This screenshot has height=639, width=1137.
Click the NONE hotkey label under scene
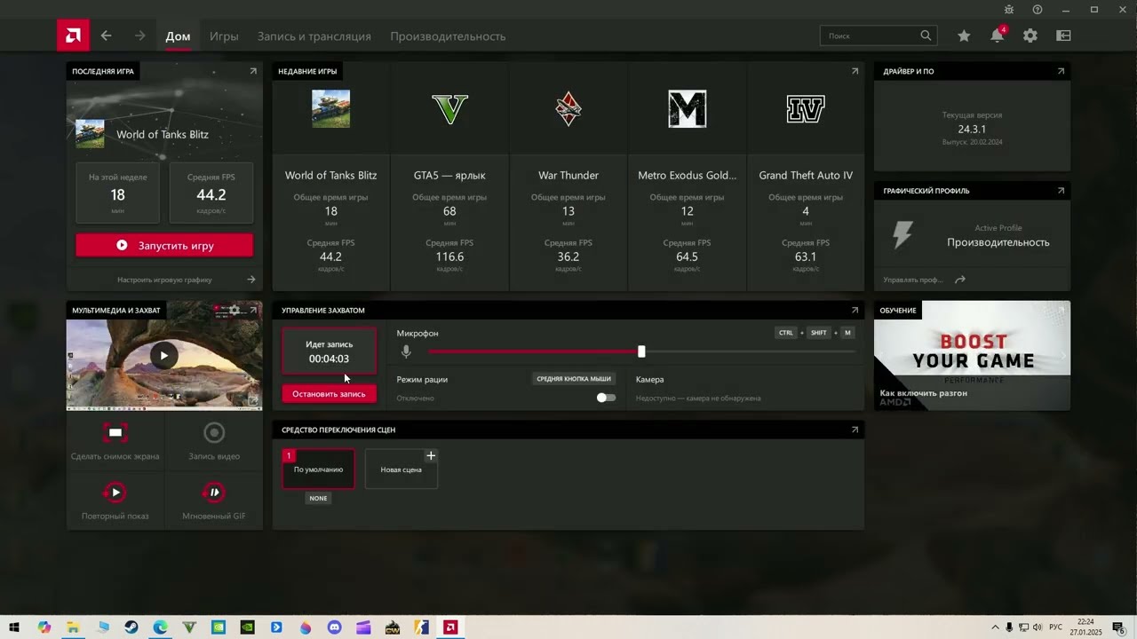point(318,498)
